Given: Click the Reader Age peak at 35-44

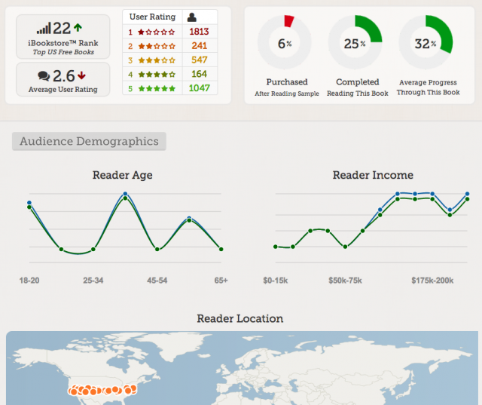Looking at the screenshot, I should click(125, 195).
